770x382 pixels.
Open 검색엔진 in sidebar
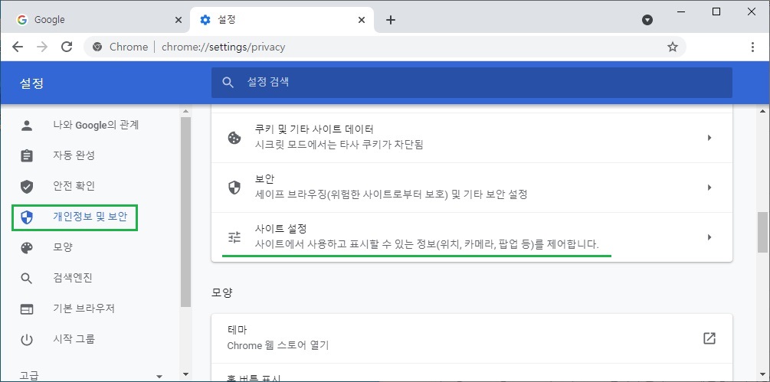pyautogui.click(x=72, y=278)
